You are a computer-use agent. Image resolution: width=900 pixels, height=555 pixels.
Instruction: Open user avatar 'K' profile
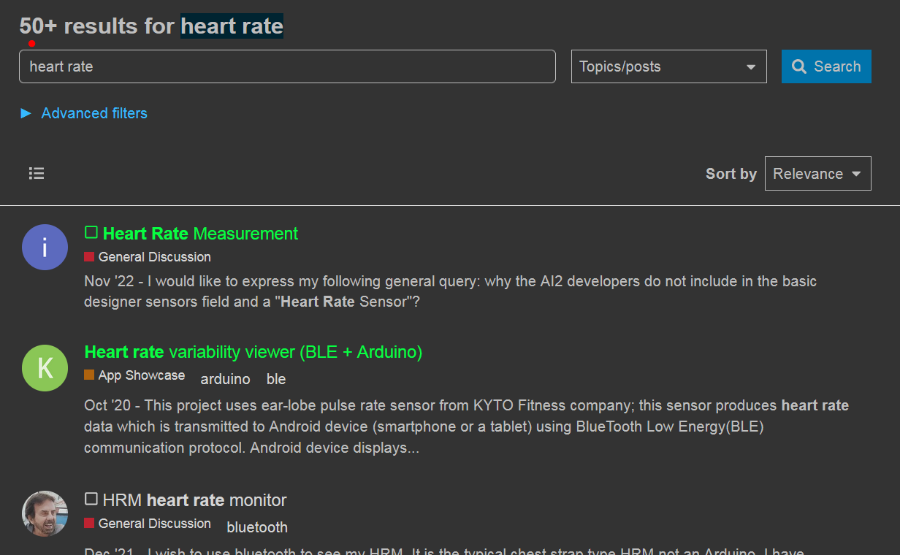click(45, 368)
